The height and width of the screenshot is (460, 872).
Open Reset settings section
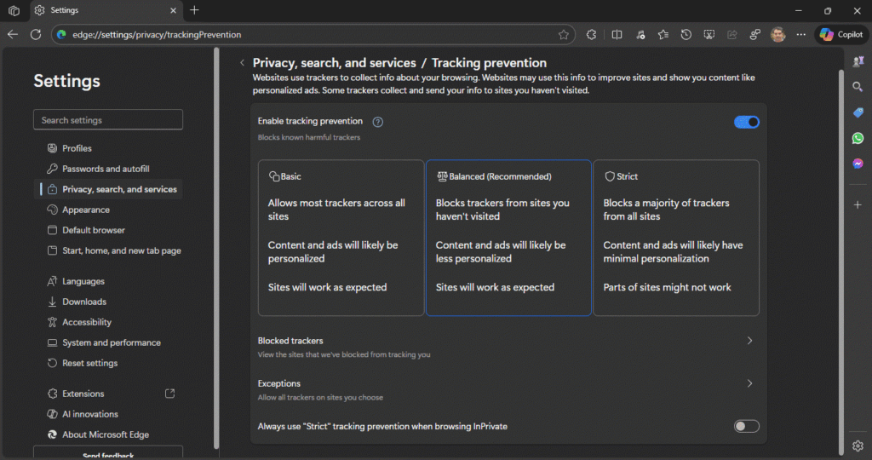[x=108, y=363]
